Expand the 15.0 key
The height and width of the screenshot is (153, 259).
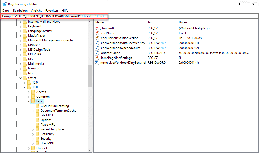(x=25, y=82)
